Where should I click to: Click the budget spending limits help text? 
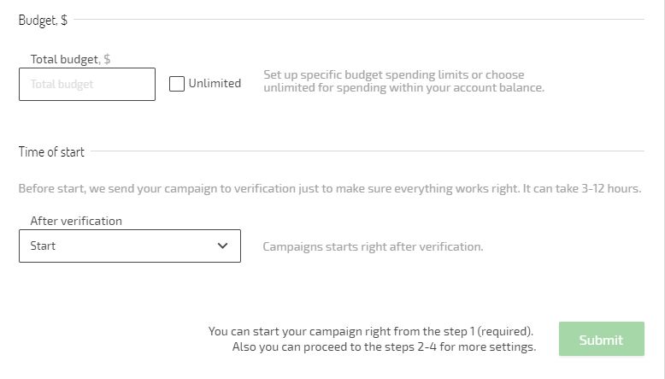click(x=403, y=81)
